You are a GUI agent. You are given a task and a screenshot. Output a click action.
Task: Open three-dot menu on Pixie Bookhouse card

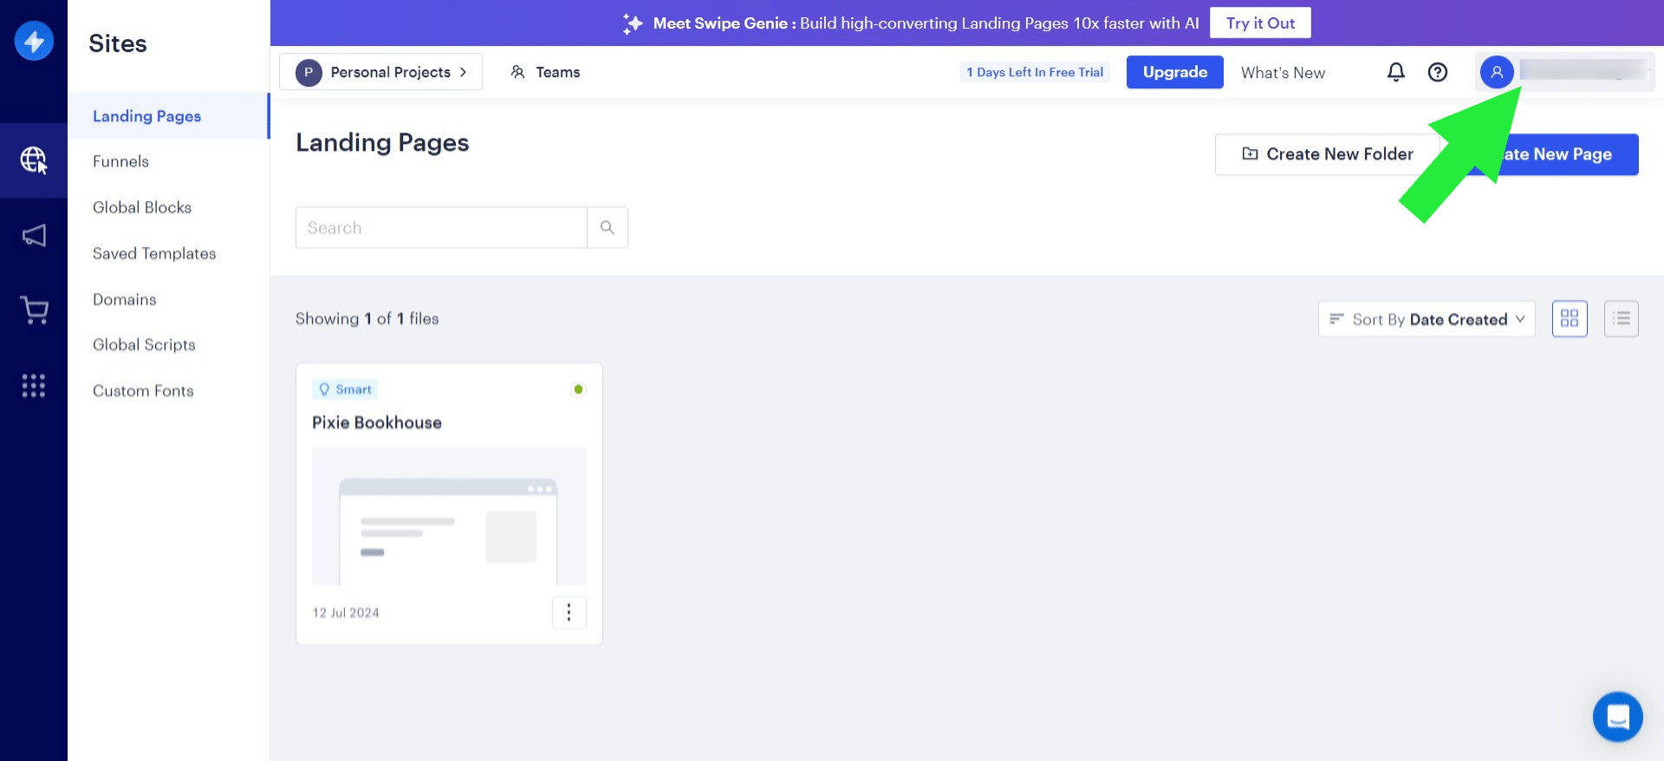[569, 613]
